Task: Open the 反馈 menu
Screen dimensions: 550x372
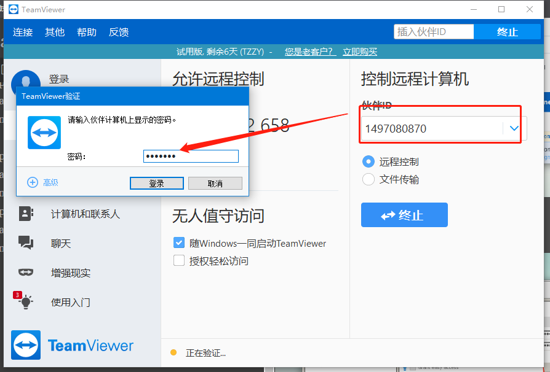Action: (x=119, y=32)
